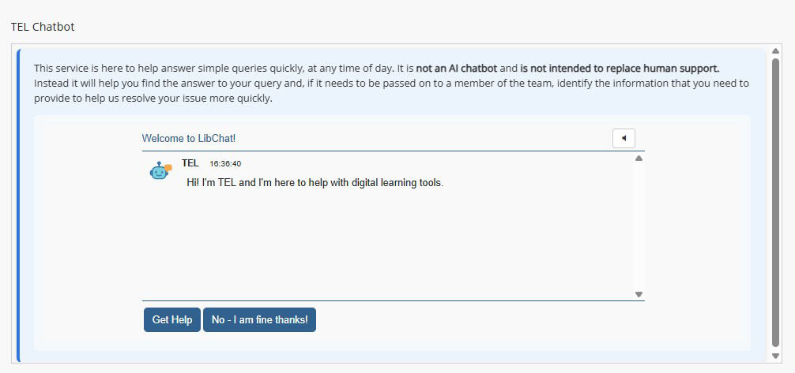Click the "Hi! I'm TEL" greeting message
This screenshot has height=373, width=795.
[x=315, y=183]
